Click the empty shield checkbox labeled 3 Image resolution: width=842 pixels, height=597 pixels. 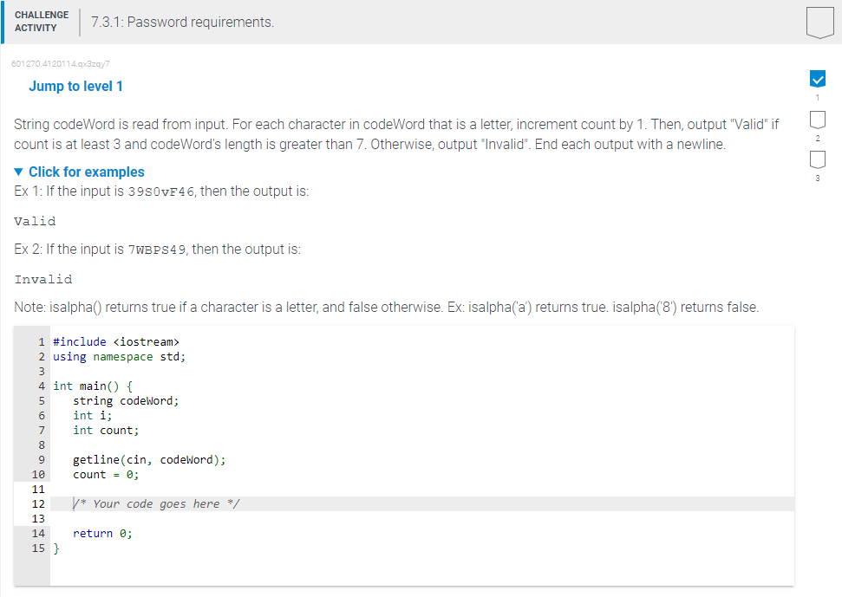[818, 160]
